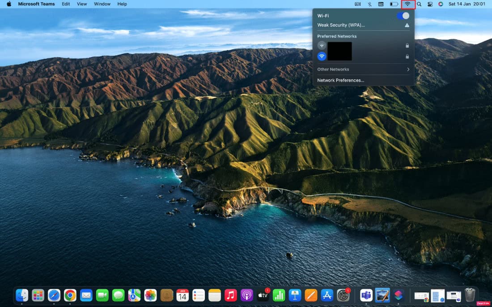The height and width of the screenshot is (307, 492).
Task: Turn off the Wi-Fi toggle switch
Action: coord(403,16)
